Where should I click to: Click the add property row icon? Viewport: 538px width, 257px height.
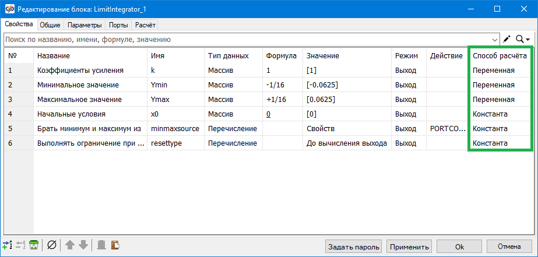[x=8, y=245]
